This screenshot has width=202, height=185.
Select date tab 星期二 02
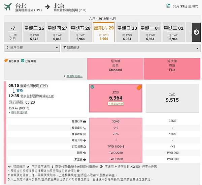(173, 32)
